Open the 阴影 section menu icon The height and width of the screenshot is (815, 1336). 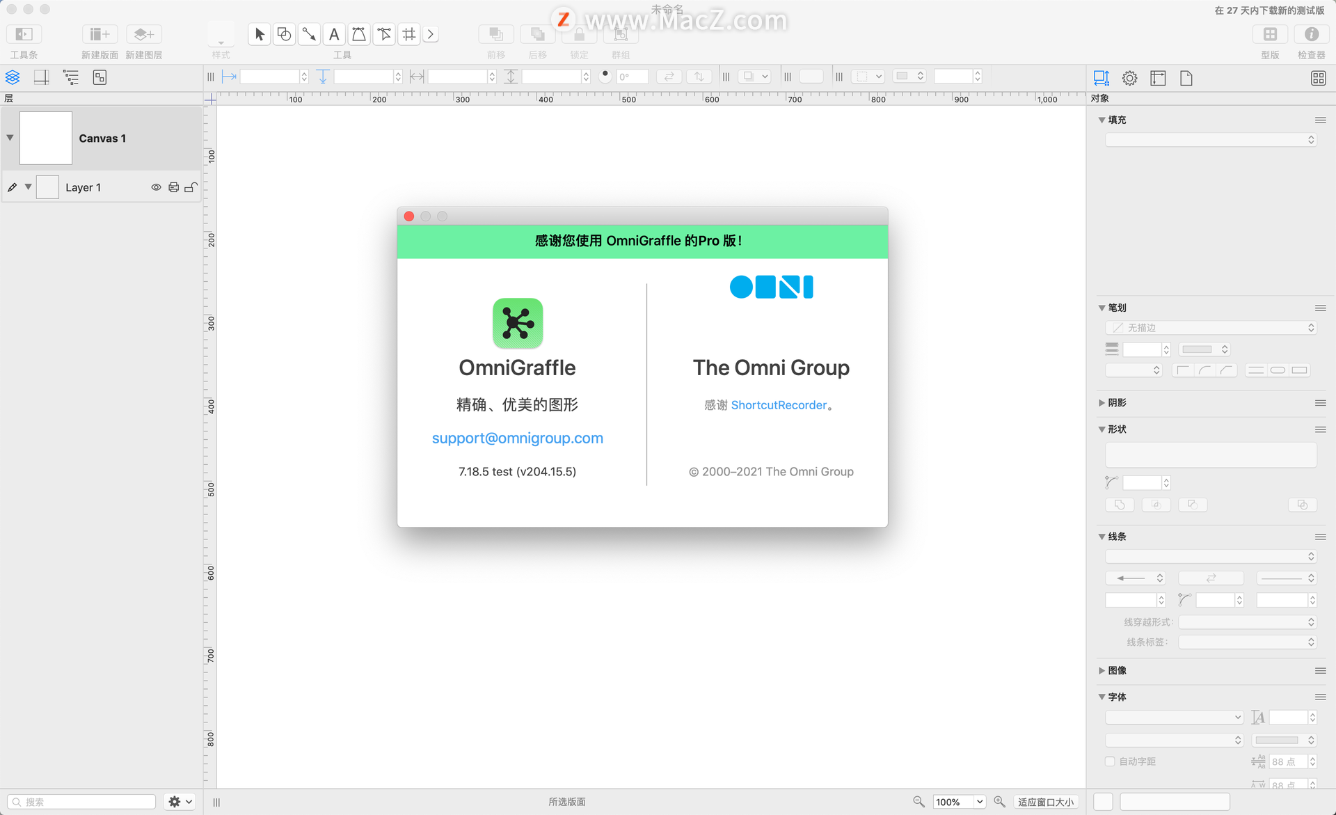tap(1320, 403)
